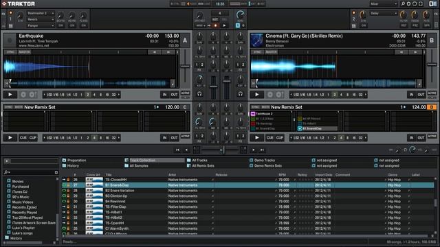Click Deck B cue icon beside play

(x=270, y=95)
